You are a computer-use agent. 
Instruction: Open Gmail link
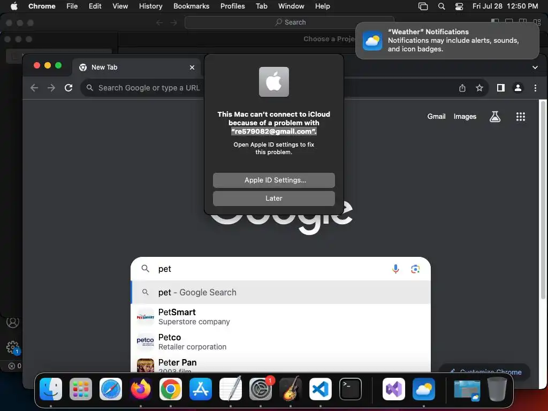(x=436, y=116)
